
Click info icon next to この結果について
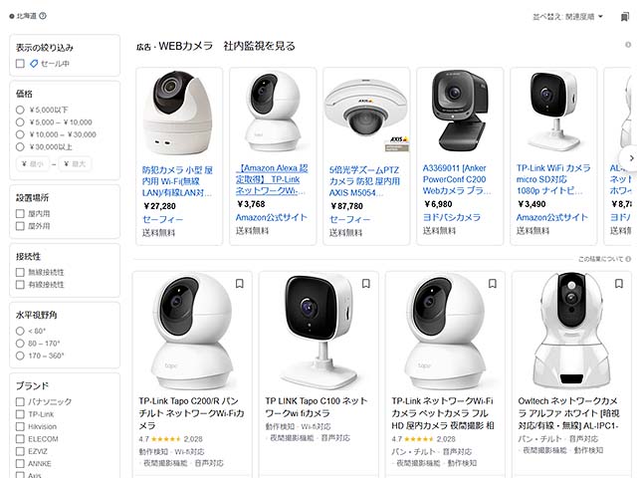point(628,259)
